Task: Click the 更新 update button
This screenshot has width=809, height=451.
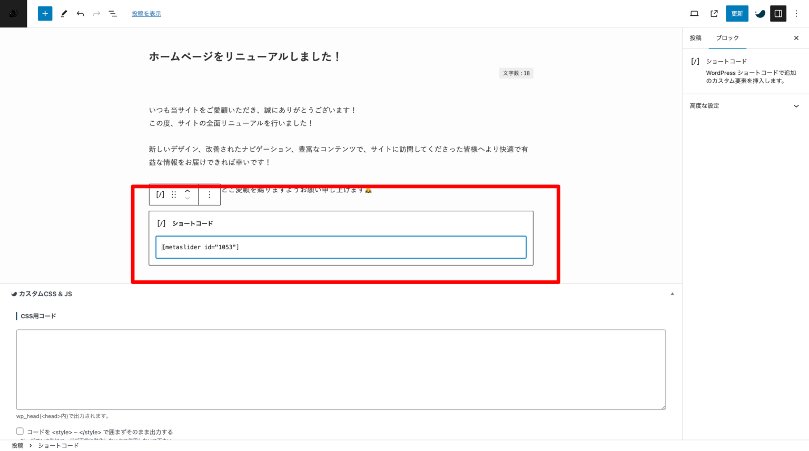Action: (x=737, y=13)
